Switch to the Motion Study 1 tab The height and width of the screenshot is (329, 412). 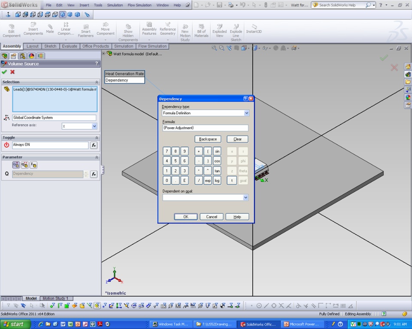pyautogui.click(x=55, y=298)
